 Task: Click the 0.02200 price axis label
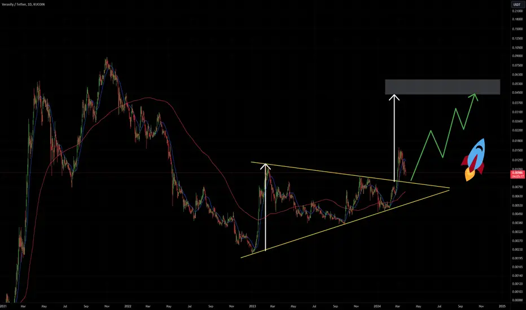click(518, 130)
